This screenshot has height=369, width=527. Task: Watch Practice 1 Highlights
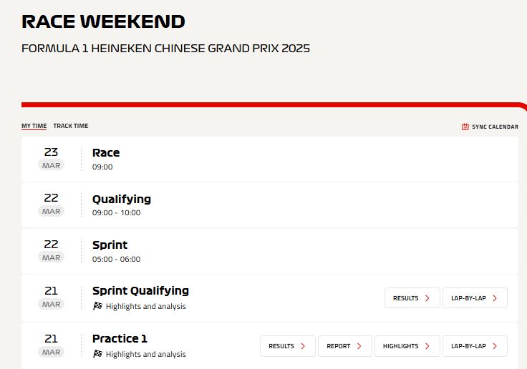(x=407, y=346)
